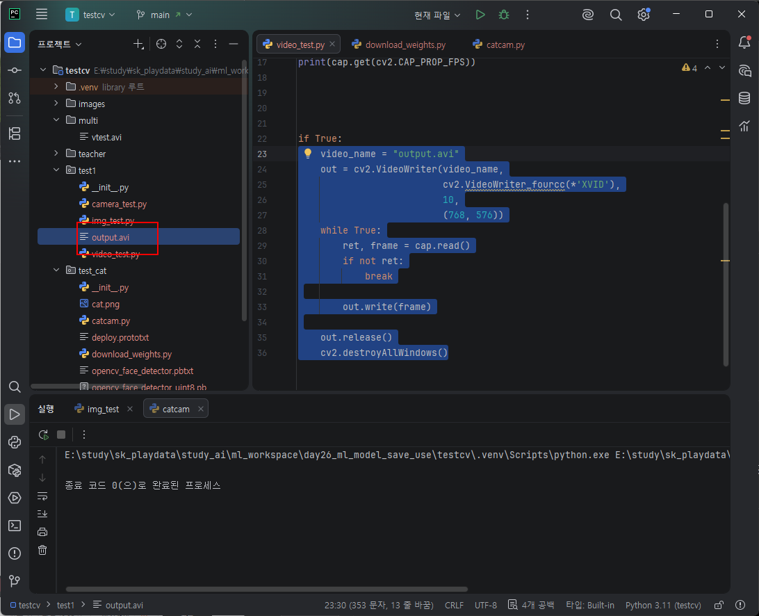759x616 pixels.
Task: Open the Problems tool window
Action: point(15,553)
